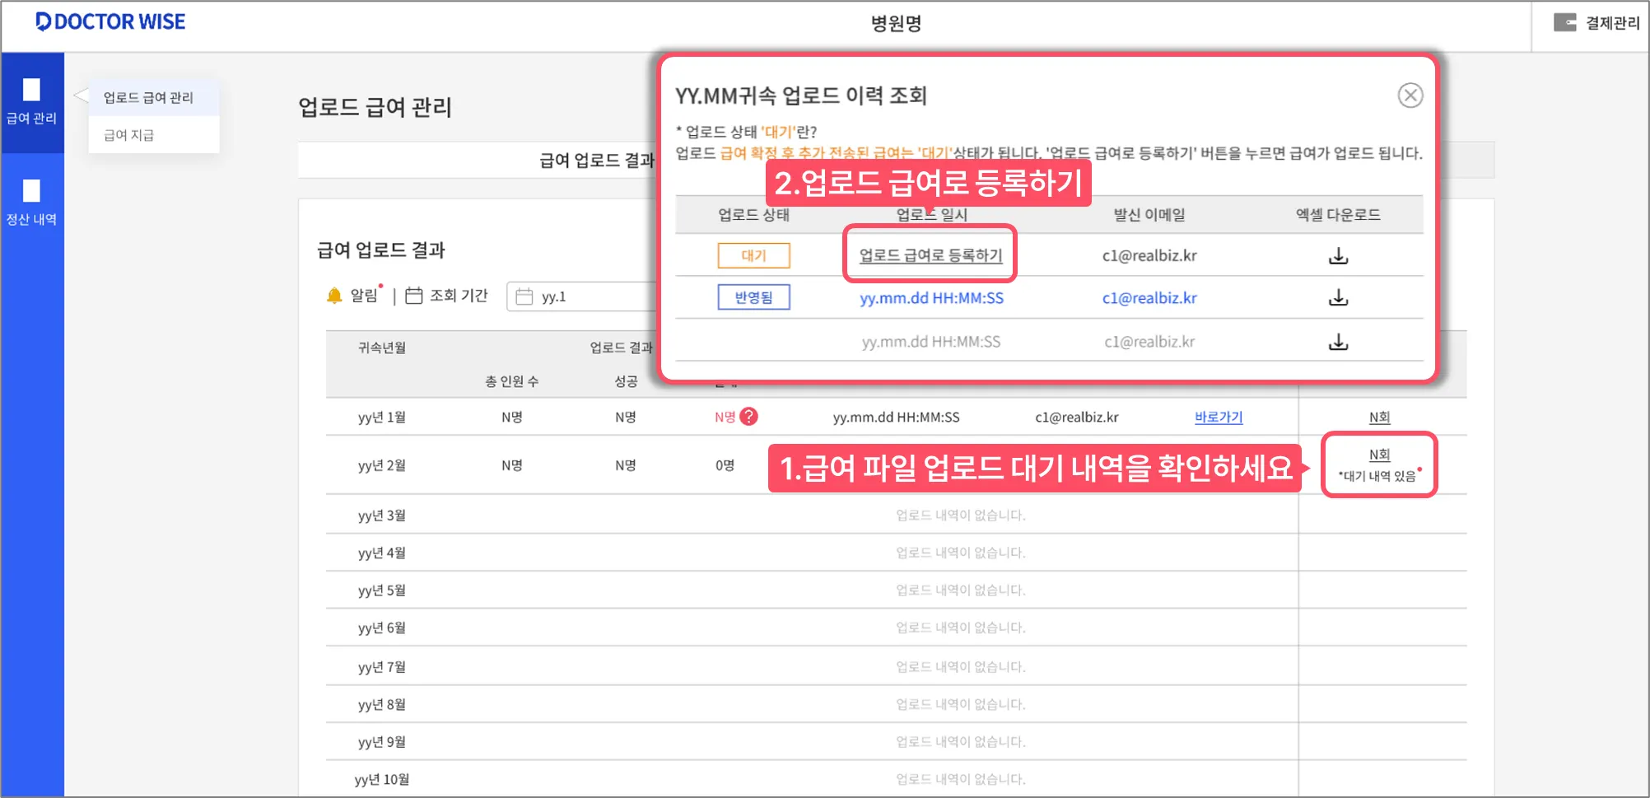Click the 대기 내역 있음 notice text
The width and height of the screenshot is (1650, 798).
pyautogui.click(x=1377, y=476)
